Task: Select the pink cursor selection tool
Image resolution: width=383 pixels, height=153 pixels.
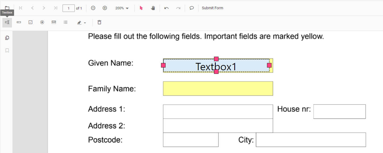Action: 141,8
